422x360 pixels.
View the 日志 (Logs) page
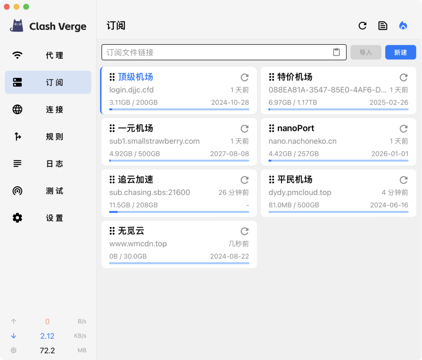(x=48, y=164)
